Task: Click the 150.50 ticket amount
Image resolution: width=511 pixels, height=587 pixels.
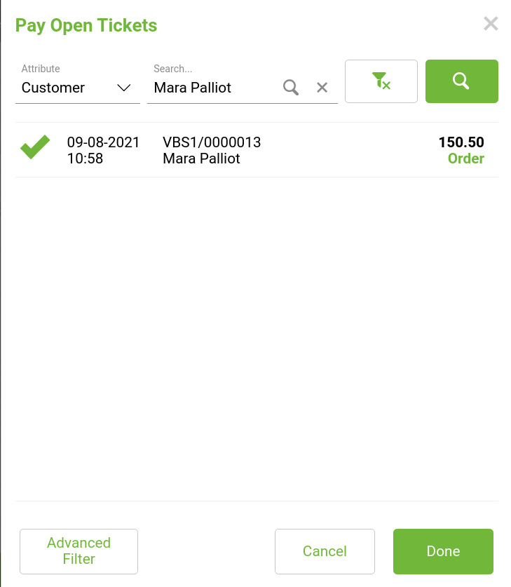Action: point(461,142)
